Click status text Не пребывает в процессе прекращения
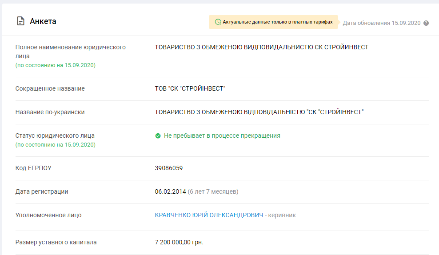This screenshot has width=439, height=255. (222, 136)
